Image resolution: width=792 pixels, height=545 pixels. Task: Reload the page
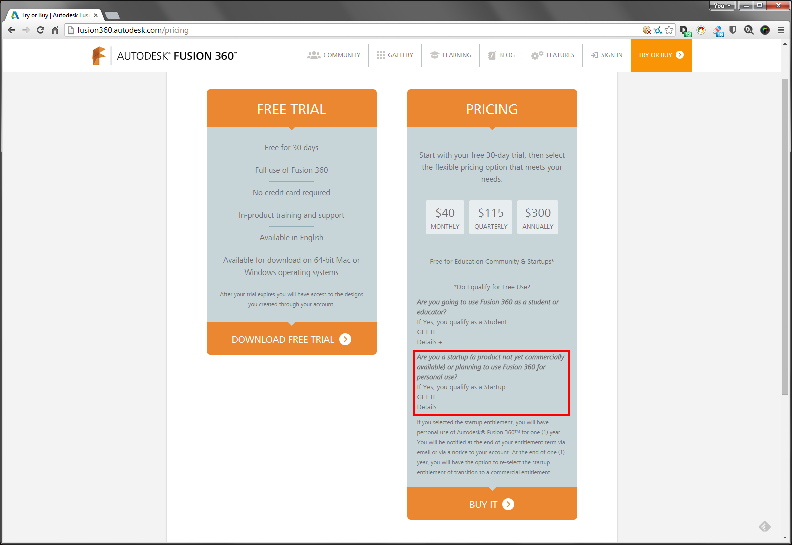click(40, 30)
